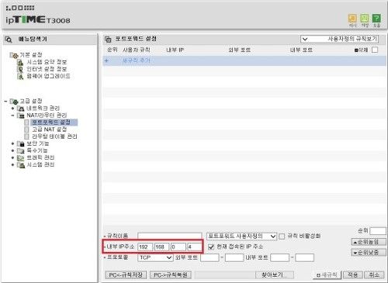This screenshot has height=283, width=388.
Task: Open 시스템 요약 정보 menu item
Action: coord(47,62)
